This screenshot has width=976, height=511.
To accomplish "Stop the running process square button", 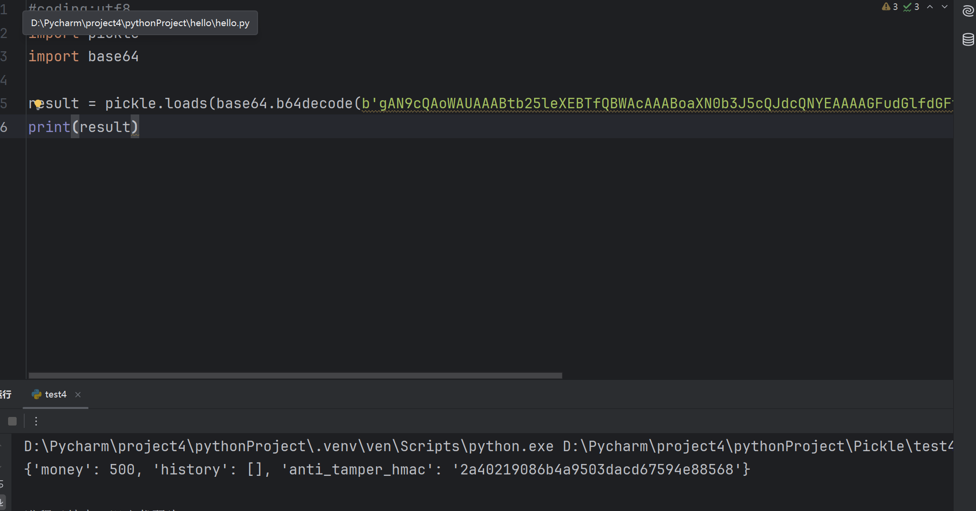I will [12, 421].
